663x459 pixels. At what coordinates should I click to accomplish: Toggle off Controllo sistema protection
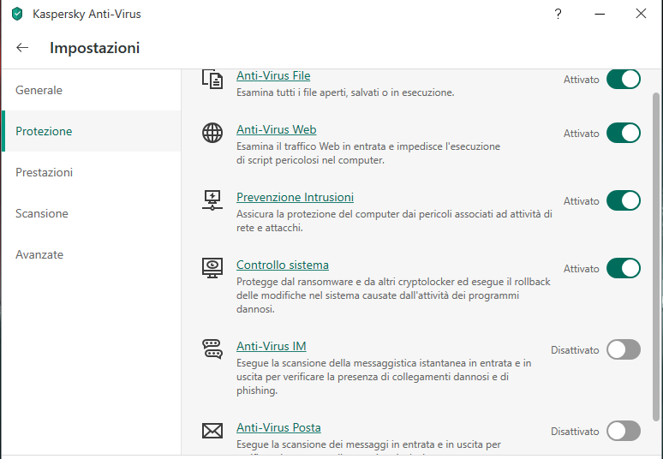(623, 268)
